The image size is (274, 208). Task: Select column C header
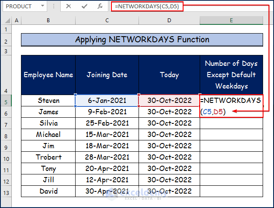[x=107, y=20]
